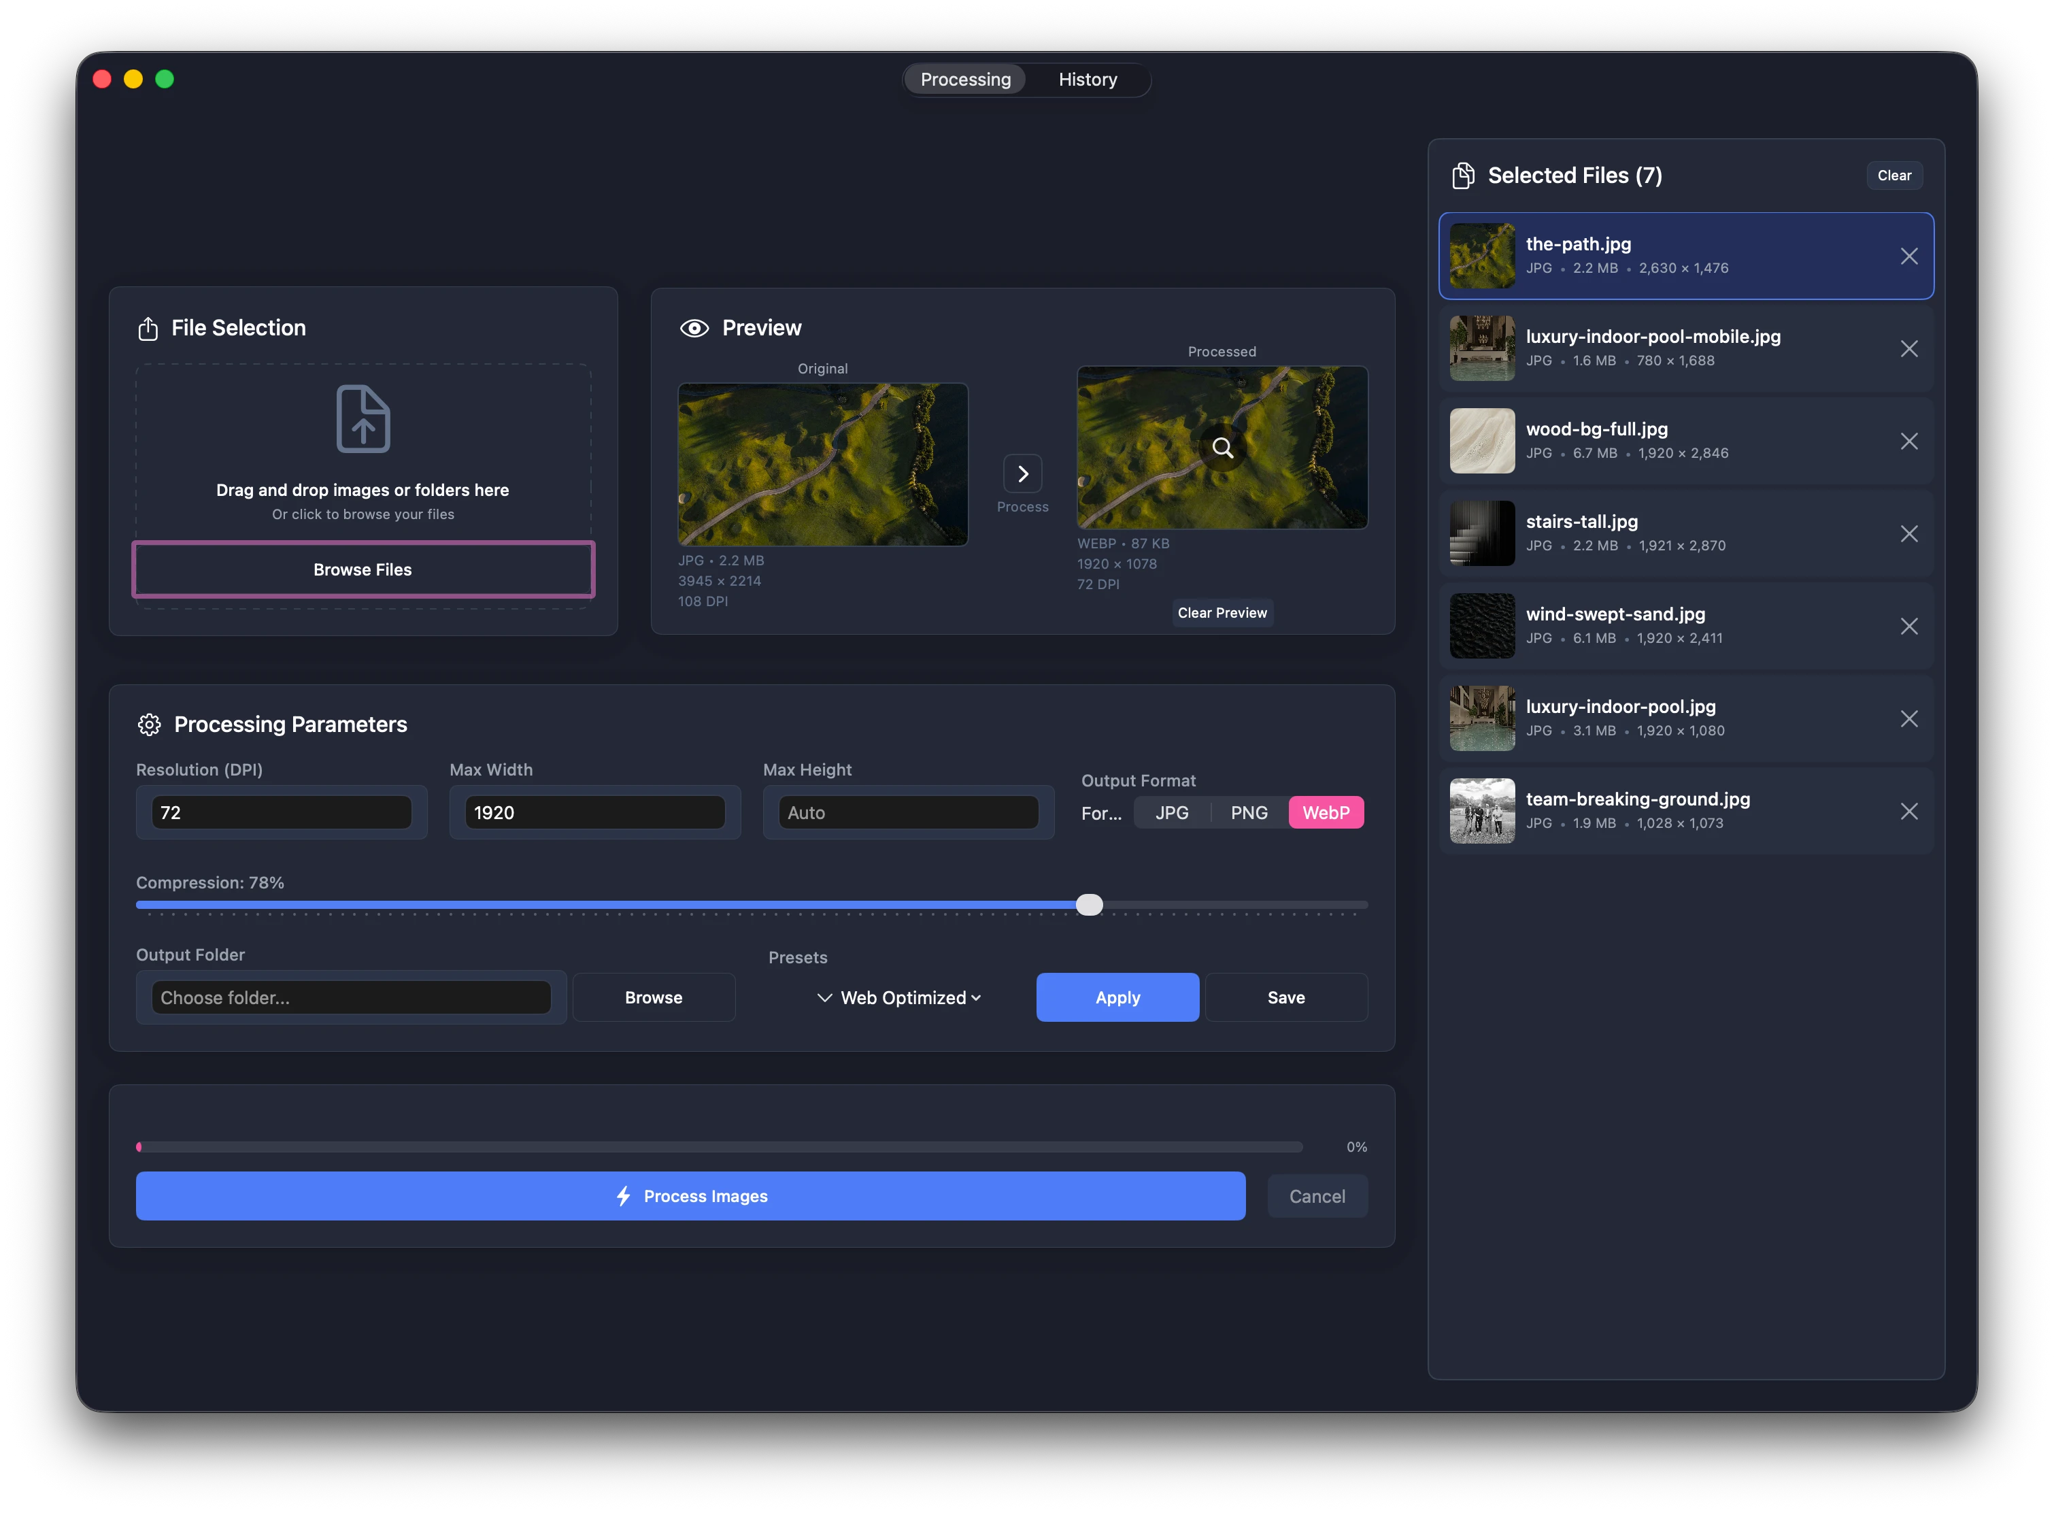
Task: Toggle WebP output format
Action: (1327, 812)
